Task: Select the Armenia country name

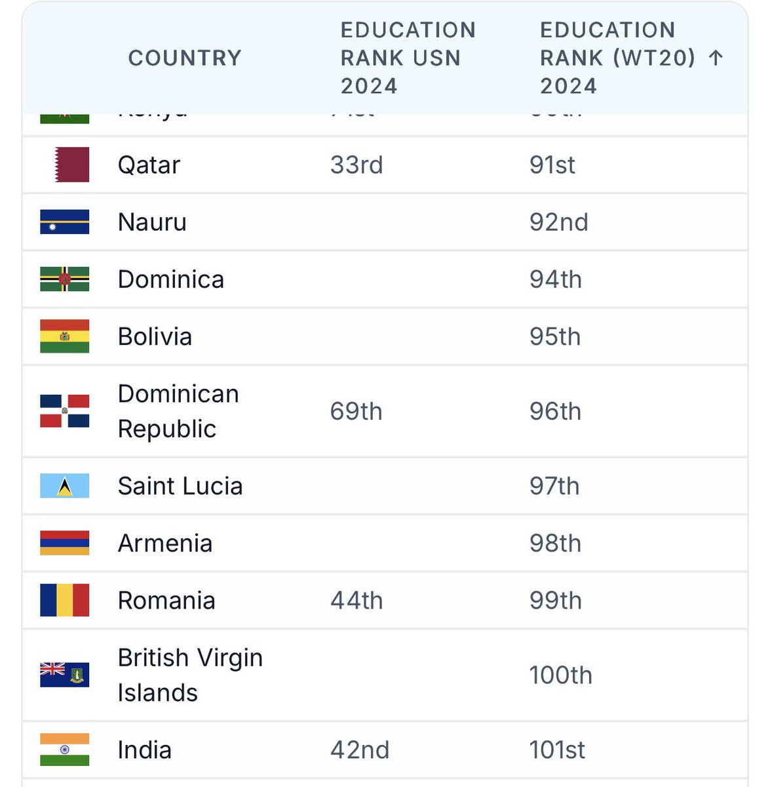Action: tap(165, 543)
